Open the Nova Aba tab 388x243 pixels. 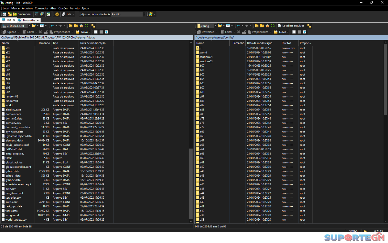[29, 20]
